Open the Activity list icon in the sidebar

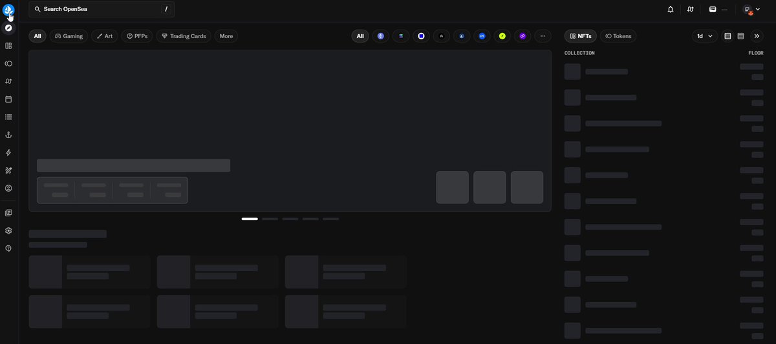click(8, 117)
